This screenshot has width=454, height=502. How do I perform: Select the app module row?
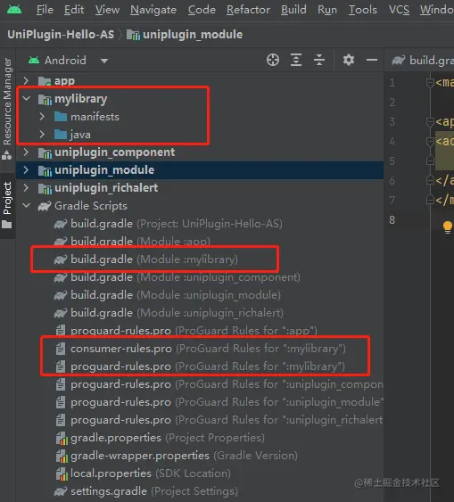point(200,80)
